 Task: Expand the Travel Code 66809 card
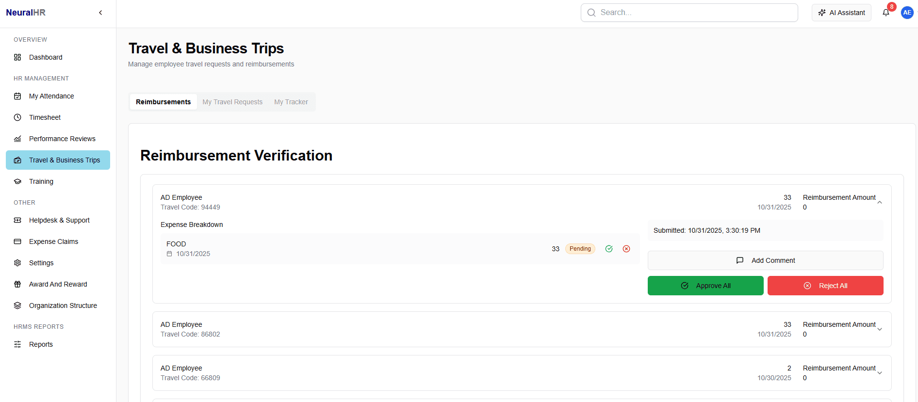point(880,373)
